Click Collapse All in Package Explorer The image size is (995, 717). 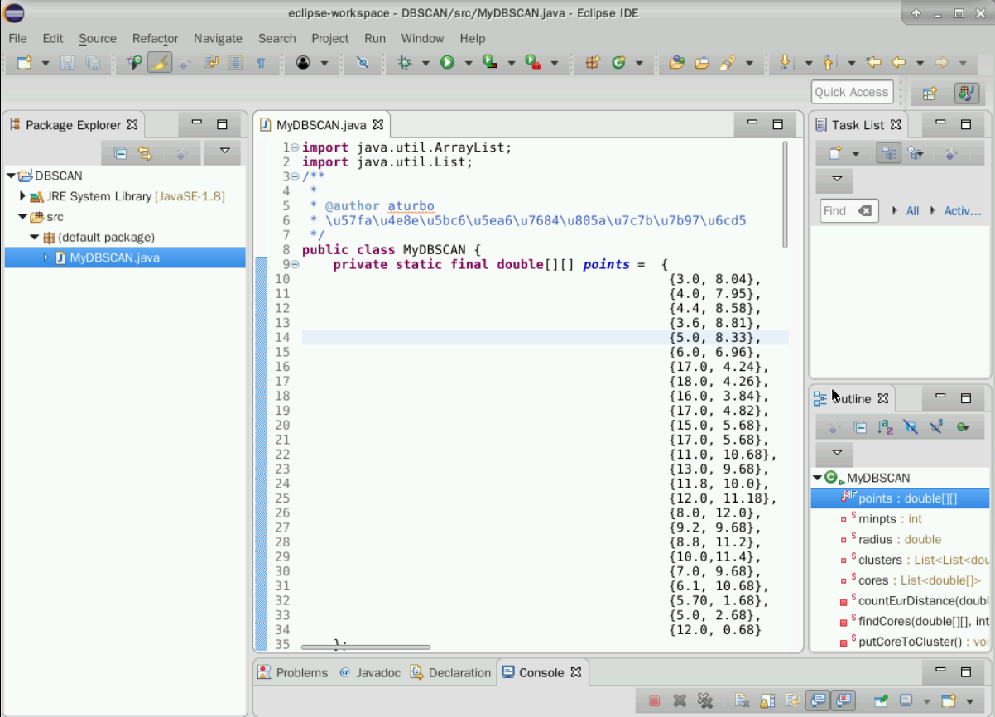pyautogui.click(x=120, y=152)
